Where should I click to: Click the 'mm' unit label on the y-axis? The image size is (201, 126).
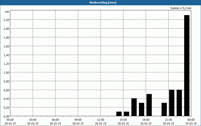point(7,12)
